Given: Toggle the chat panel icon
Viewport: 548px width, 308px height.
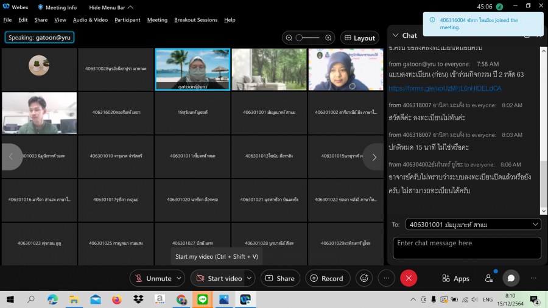Looking at the screenshot, I should [511, 278].
